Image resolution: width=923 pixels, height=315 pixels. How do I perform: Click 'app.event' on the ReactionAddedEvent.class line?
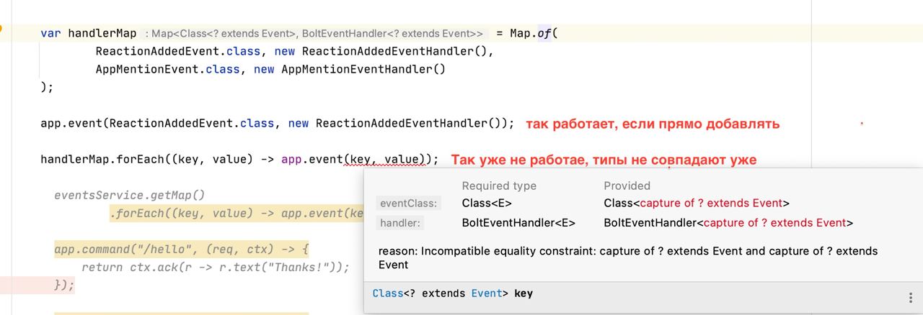(71, 123)
